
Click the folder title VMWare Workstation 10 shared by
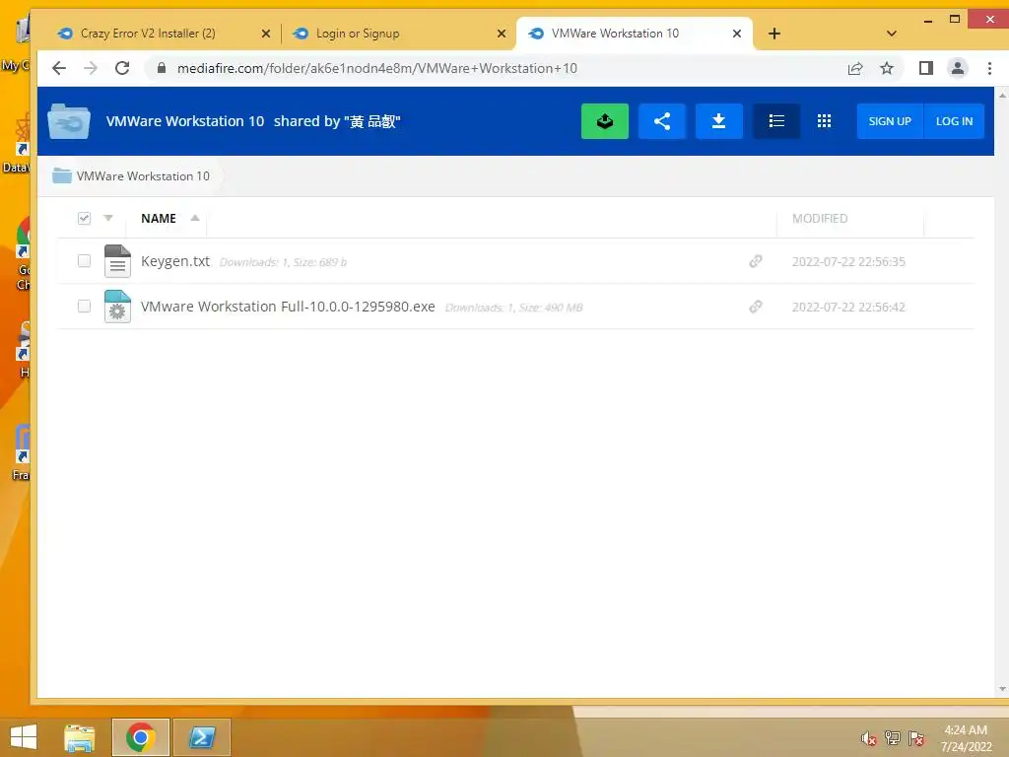[253, 121]
